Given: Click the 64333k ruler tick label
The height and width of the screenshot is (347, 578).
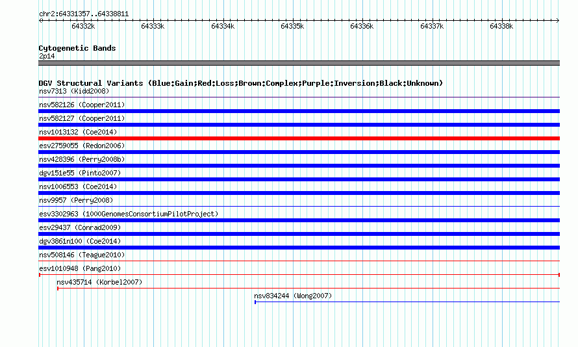Looking at the screenshot, I should click(x=153, y=26).
